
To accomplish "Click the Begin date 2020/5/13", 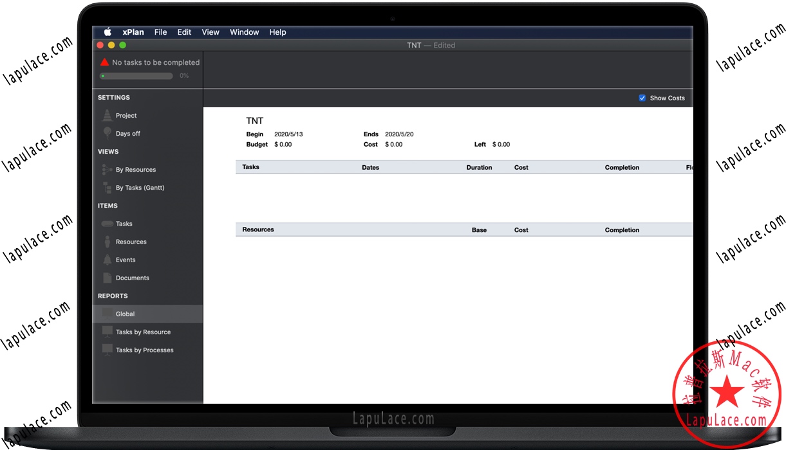I will pos(288,134).
